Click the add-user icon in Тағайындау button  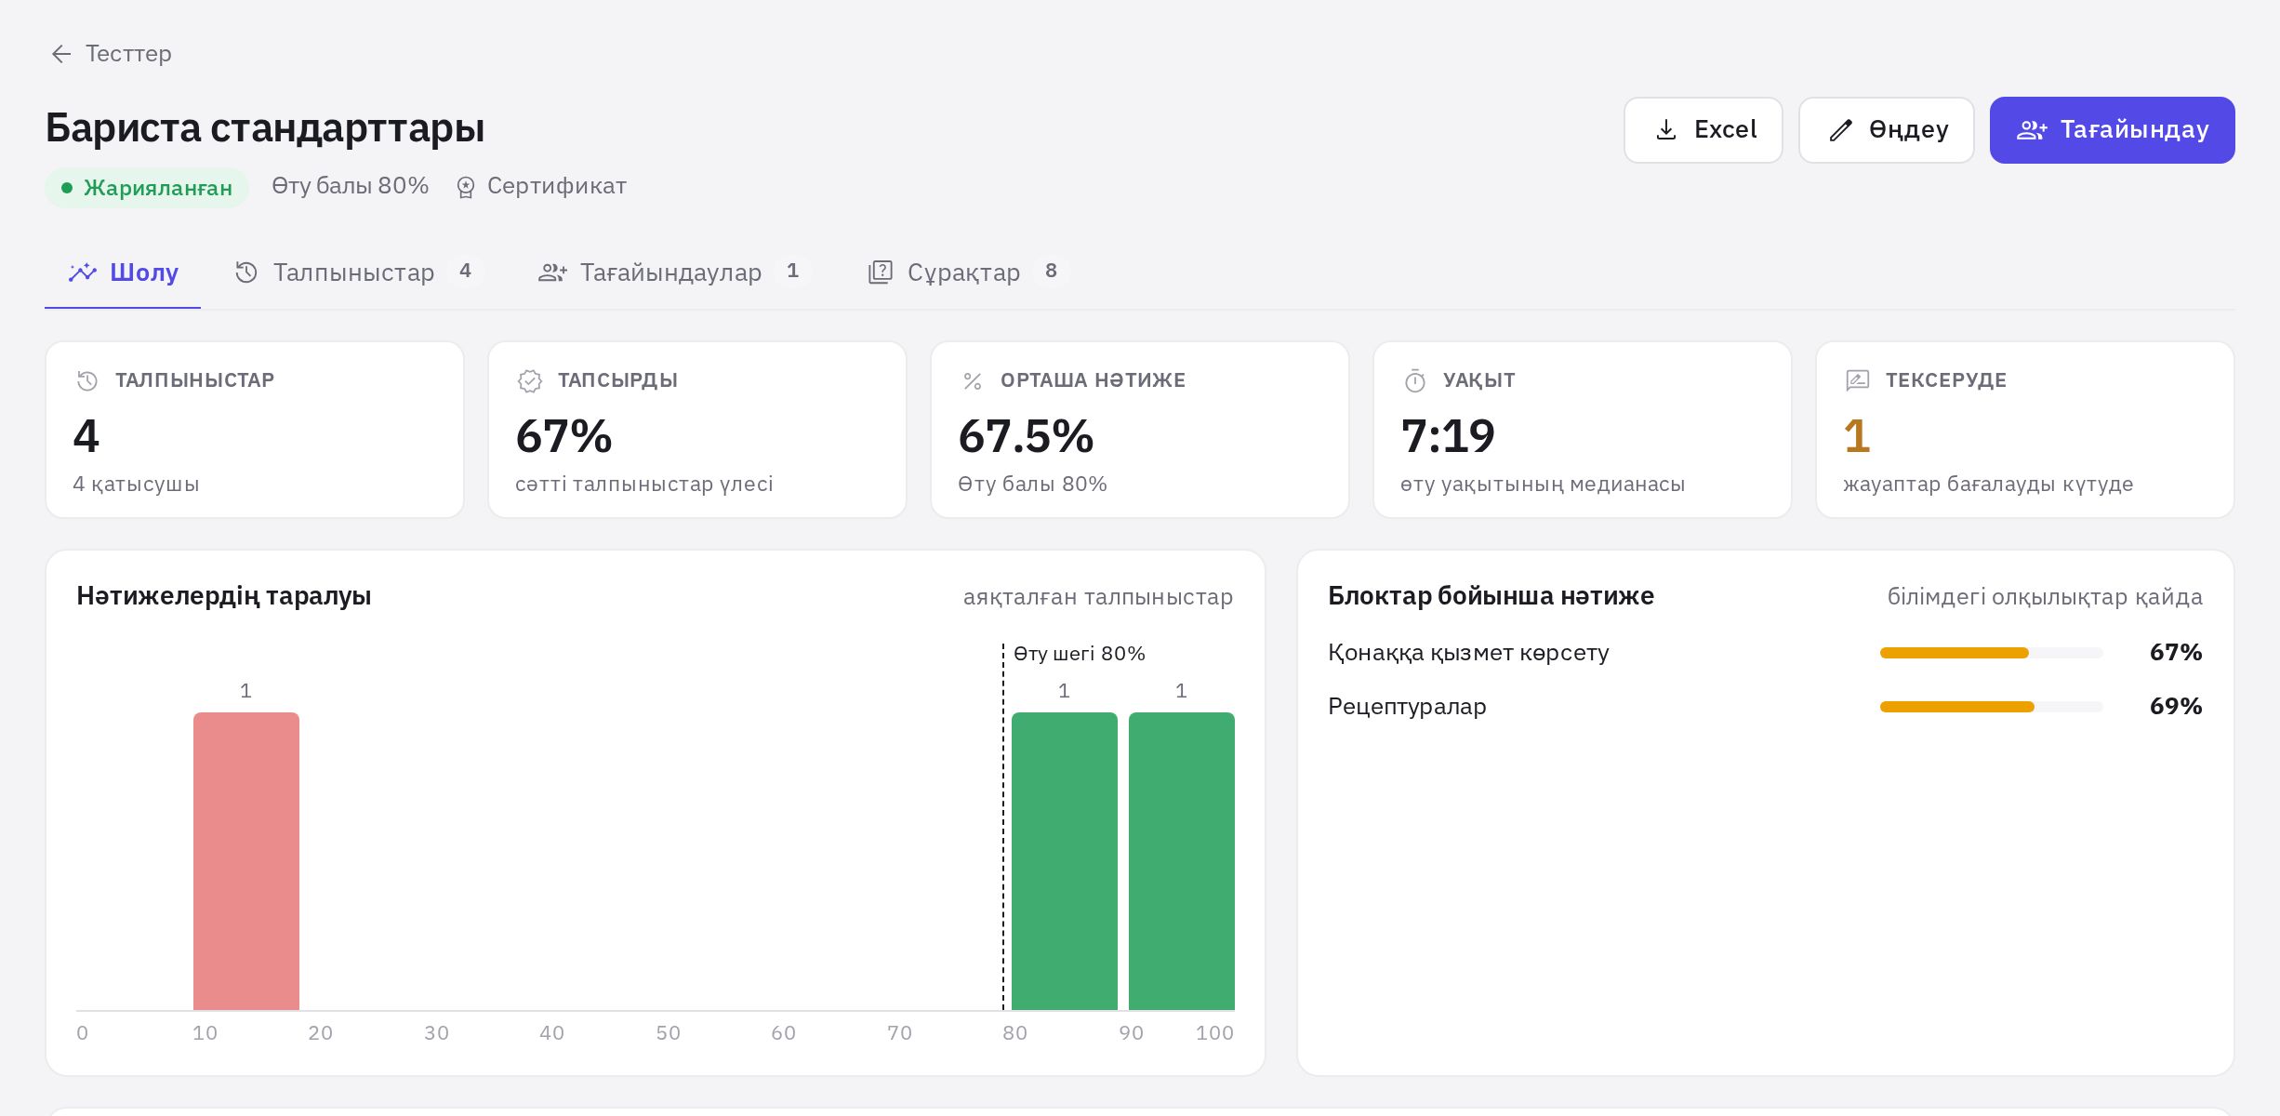[2032, 130]
